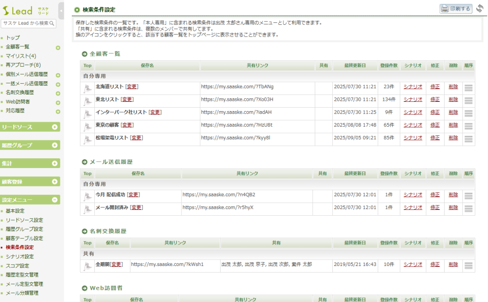
Task: Click the flag icon beside 北海道リスト
Action: pos(88,88)
